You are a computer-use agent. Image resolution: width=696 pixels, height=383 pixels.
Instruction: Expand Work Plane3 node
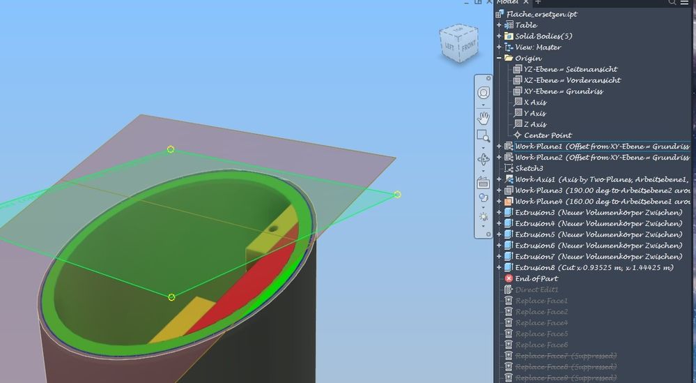499,190
